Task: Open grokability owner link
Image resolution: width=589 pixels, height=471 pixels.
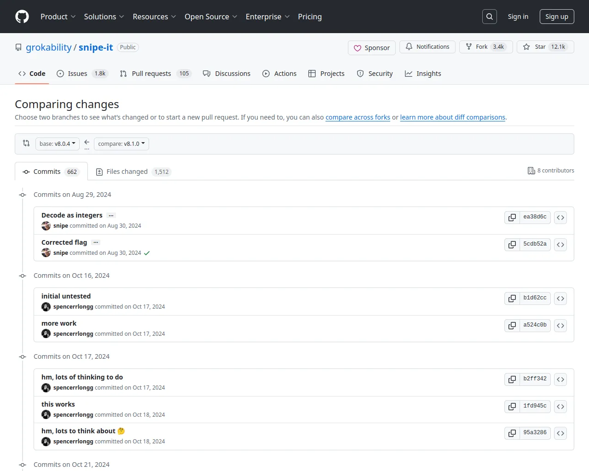Action: 49,47
